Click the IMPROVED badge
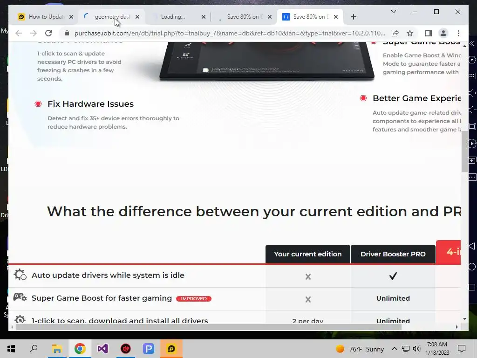477x358 pixels. click(194, 299)
